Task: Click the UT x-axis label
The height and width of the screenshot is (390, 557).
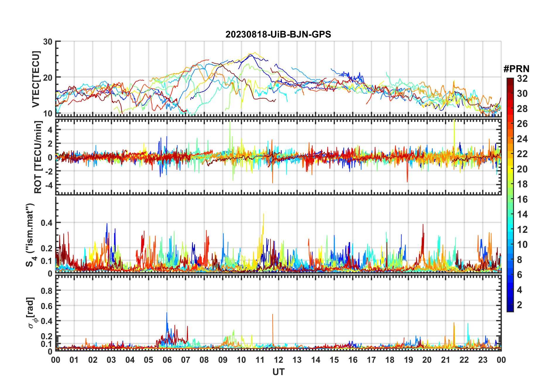Action: pos(278,372)
